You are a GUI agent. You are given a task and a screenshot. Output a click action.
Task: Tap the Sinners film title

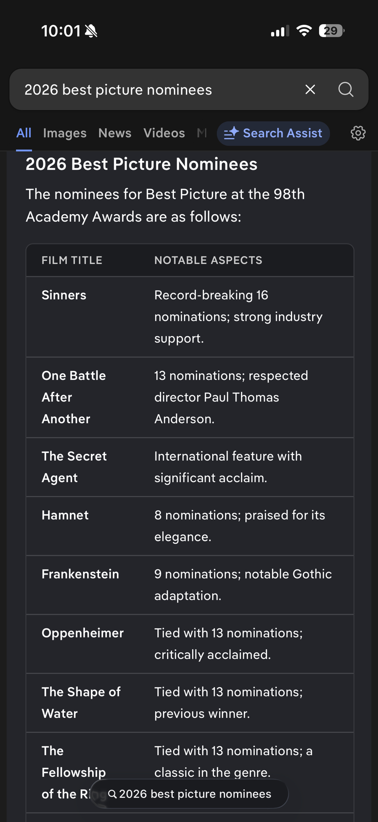pyautogui.click(x=64, y=295)
